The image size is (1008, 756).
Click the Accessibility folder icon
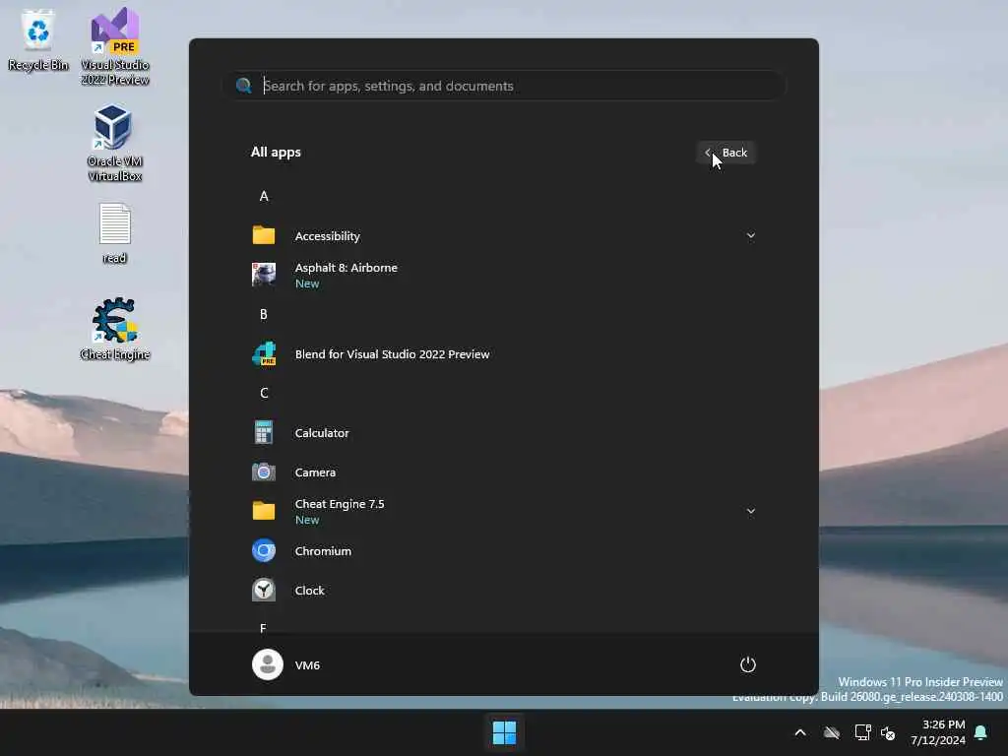[x=264, y=235]
